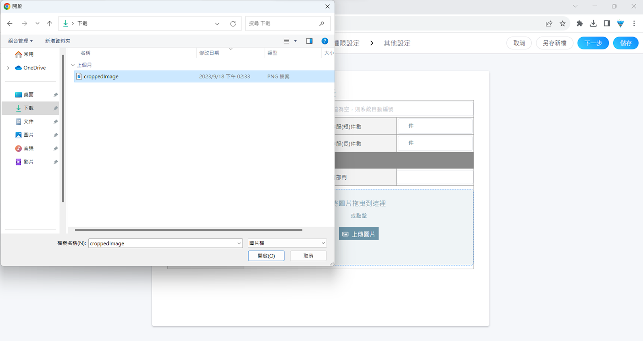Open the 圖片檔 file type dropdown
The height and width of the screenshot is (341, 643).
tap(287, 243)
